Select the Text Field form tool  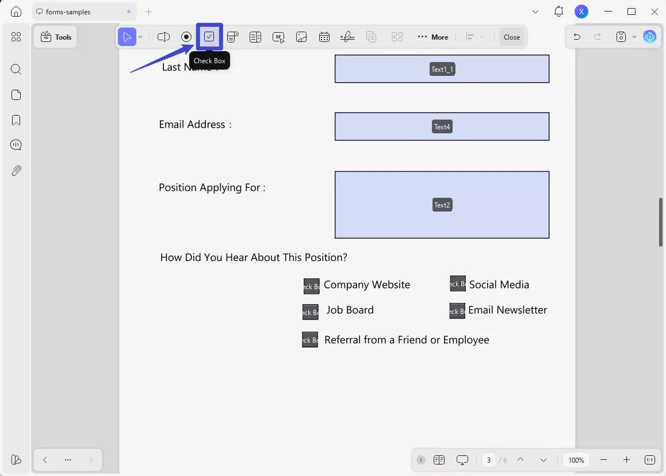coord(163,36)
